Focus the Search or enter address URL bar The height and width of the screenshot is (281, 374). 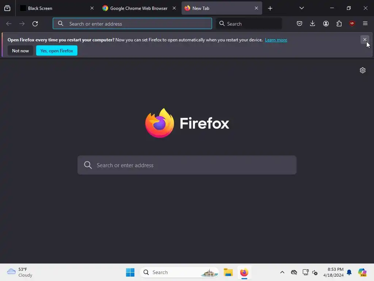point(132,24)
